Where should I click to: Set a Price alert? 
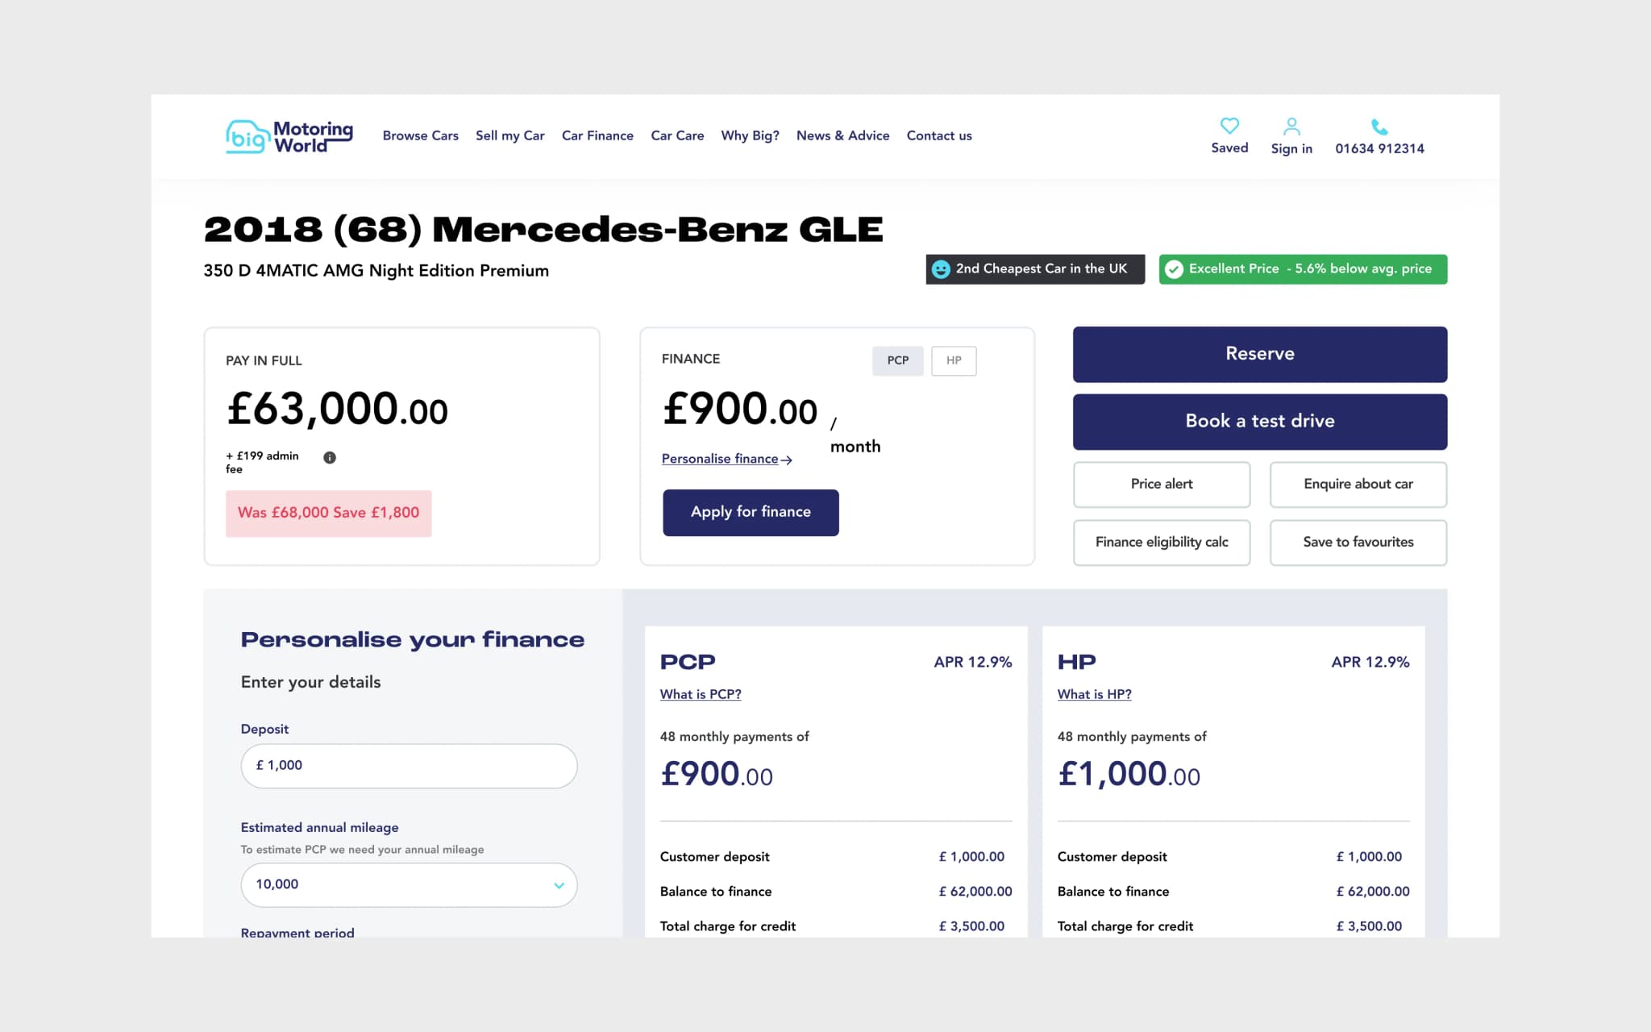1161,484
